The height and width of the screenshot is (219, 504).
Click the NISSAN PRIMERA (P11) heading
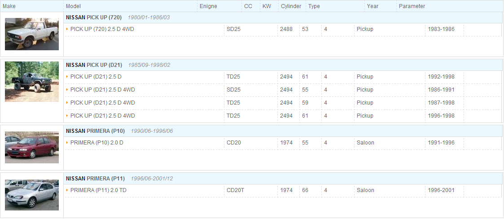pos(95,179)
